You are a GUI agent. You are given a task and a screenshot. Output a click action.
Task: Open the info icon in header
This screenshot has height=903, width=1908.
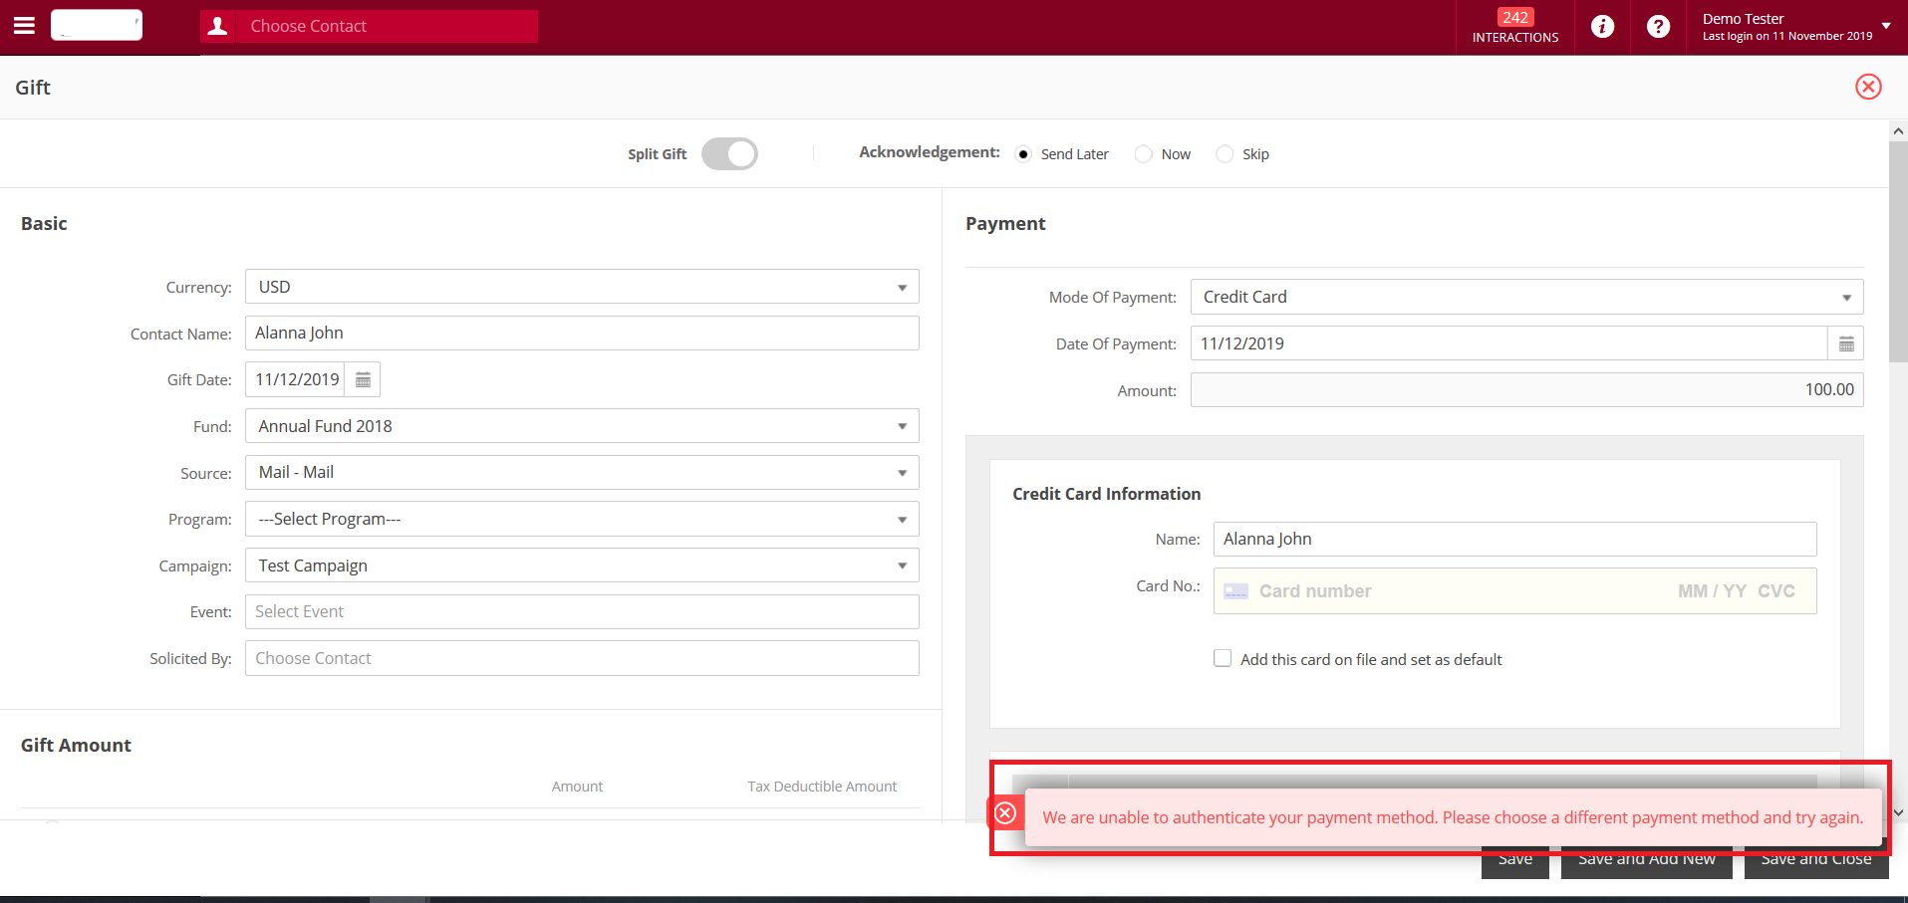[1602, 27]
